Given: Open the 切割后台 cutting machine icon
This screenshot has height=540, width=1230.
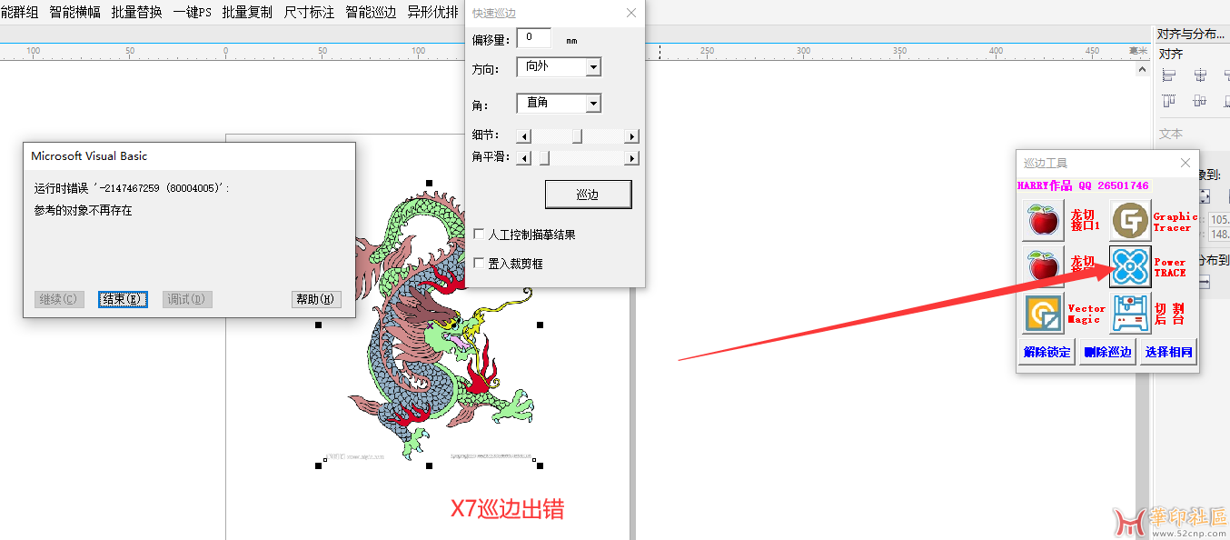Looking at the screenshot, I should pos(1130,314).
